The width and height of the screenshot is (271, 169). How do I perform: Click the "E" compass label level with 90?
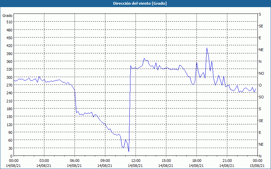[260, 132]
